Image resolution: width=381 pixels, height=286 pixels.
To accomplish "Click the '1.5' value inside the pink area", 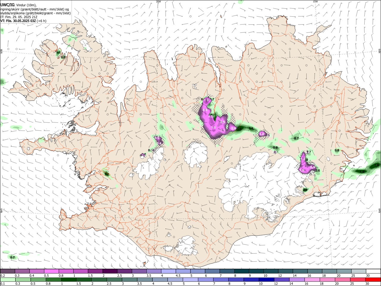I will (x=211, y=117).
